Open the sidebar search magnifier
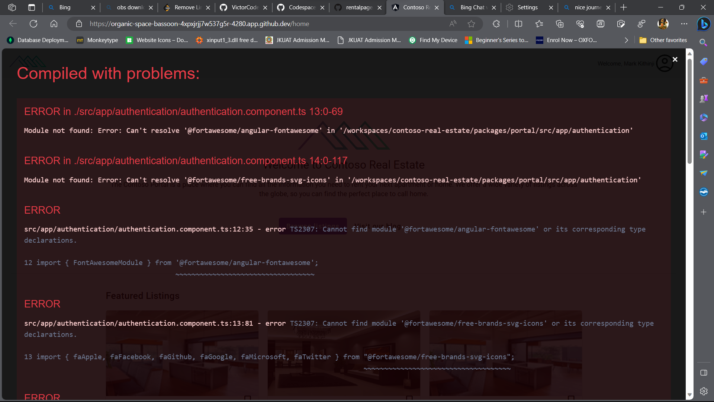This screenshot has height=402, width=714. point(703,42)
